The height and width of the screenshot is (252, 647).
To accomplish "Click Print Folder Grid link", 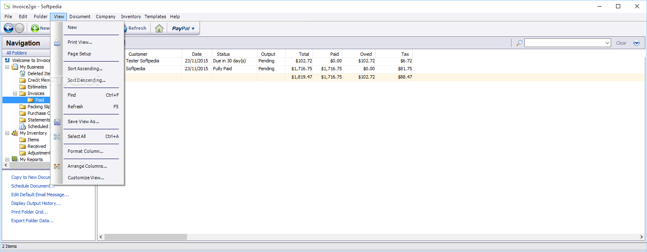I will (x=30, y=212).
